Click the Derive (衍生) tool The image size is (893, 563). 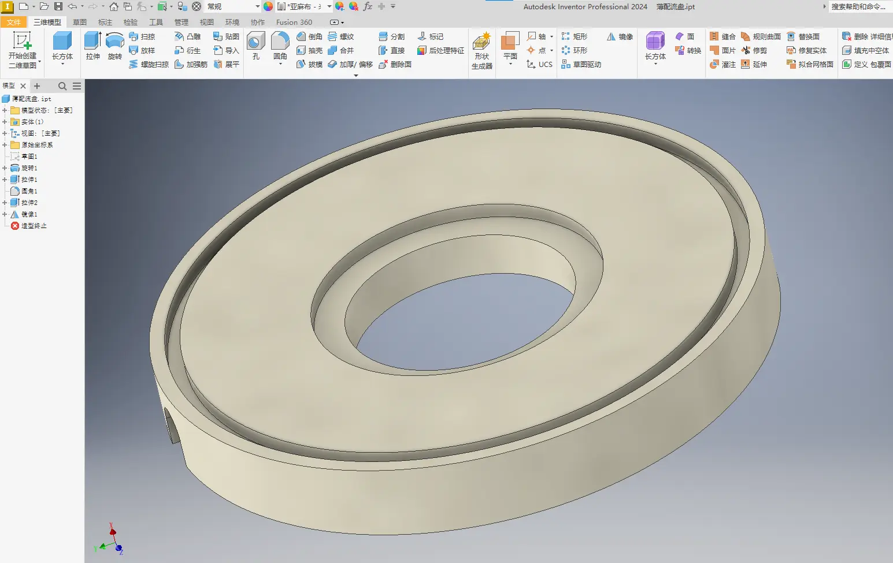tap(188, 50)
